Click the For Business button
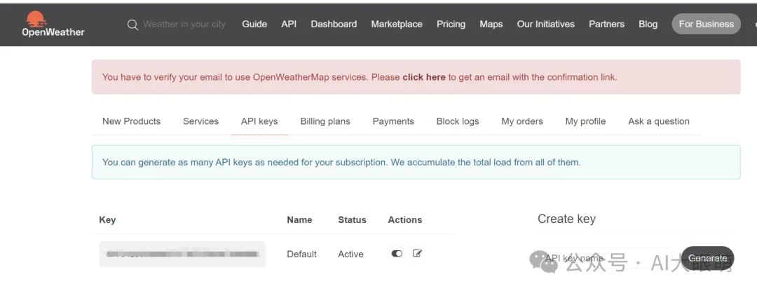The width and height of the screenshot is (757, 293). pos(706,24)
